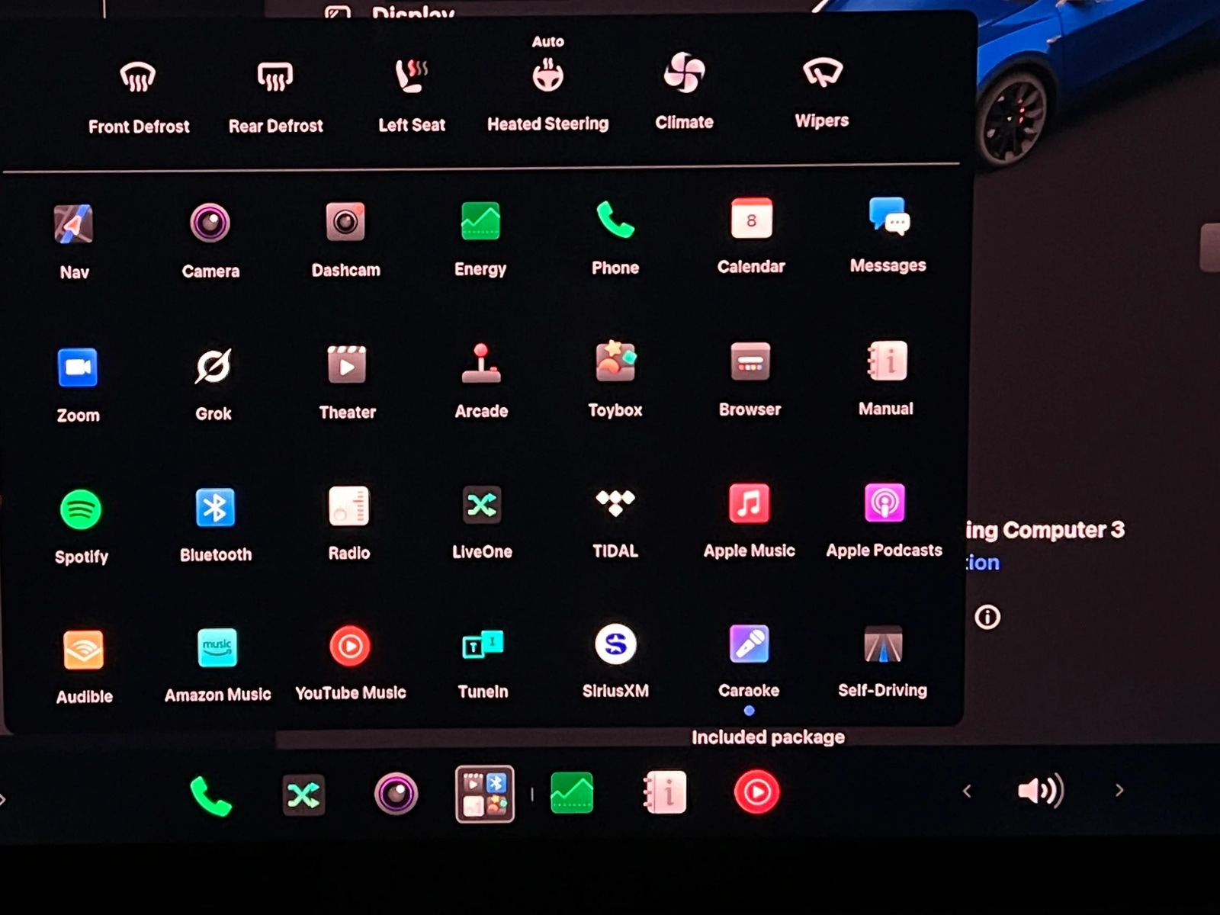
Task: Open the Caraoke app
Action: (x=749, y=644)
